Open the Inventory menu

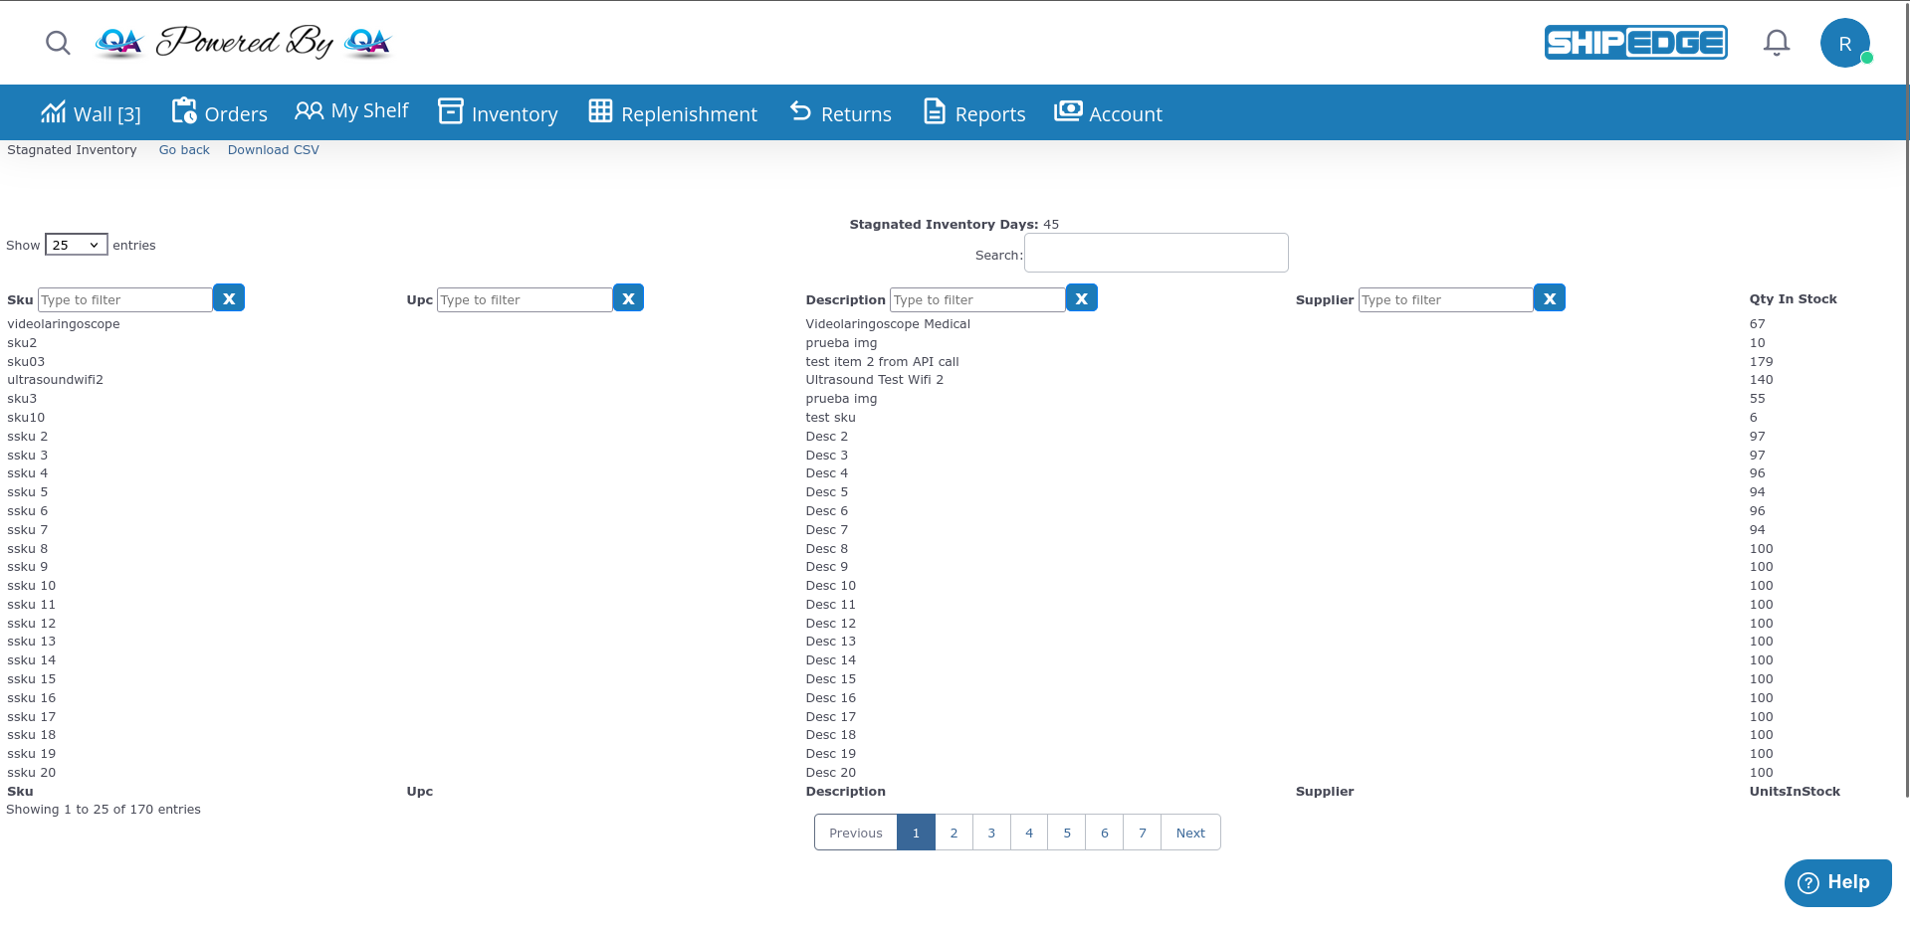click(499, 113)
